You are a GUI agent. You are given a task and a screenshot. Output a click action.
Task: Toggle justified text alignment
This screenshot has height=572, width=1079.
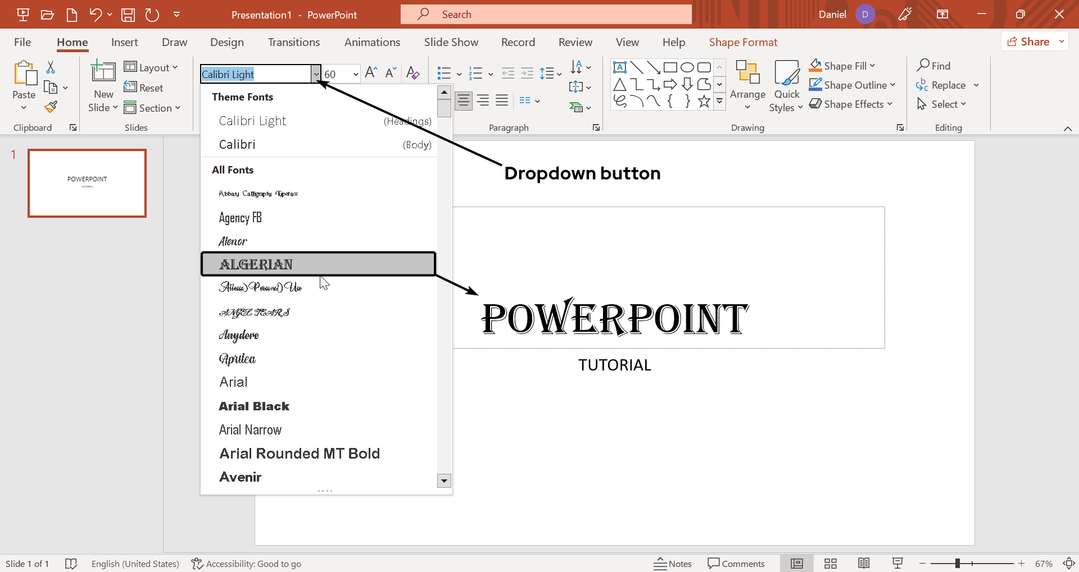pyautogui.click(x=502, y=100)
